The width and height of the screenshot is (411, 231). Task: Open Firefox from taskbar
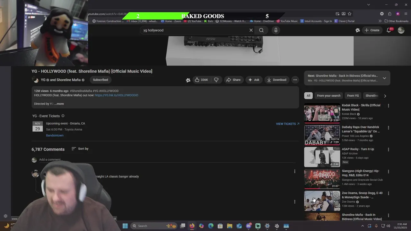[x=192, y=226]
